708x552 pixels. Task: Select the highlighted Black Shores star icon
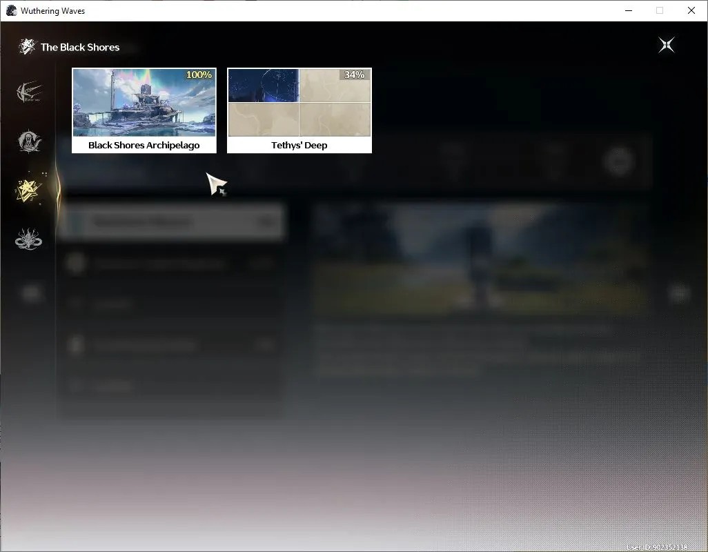(29, 190)
